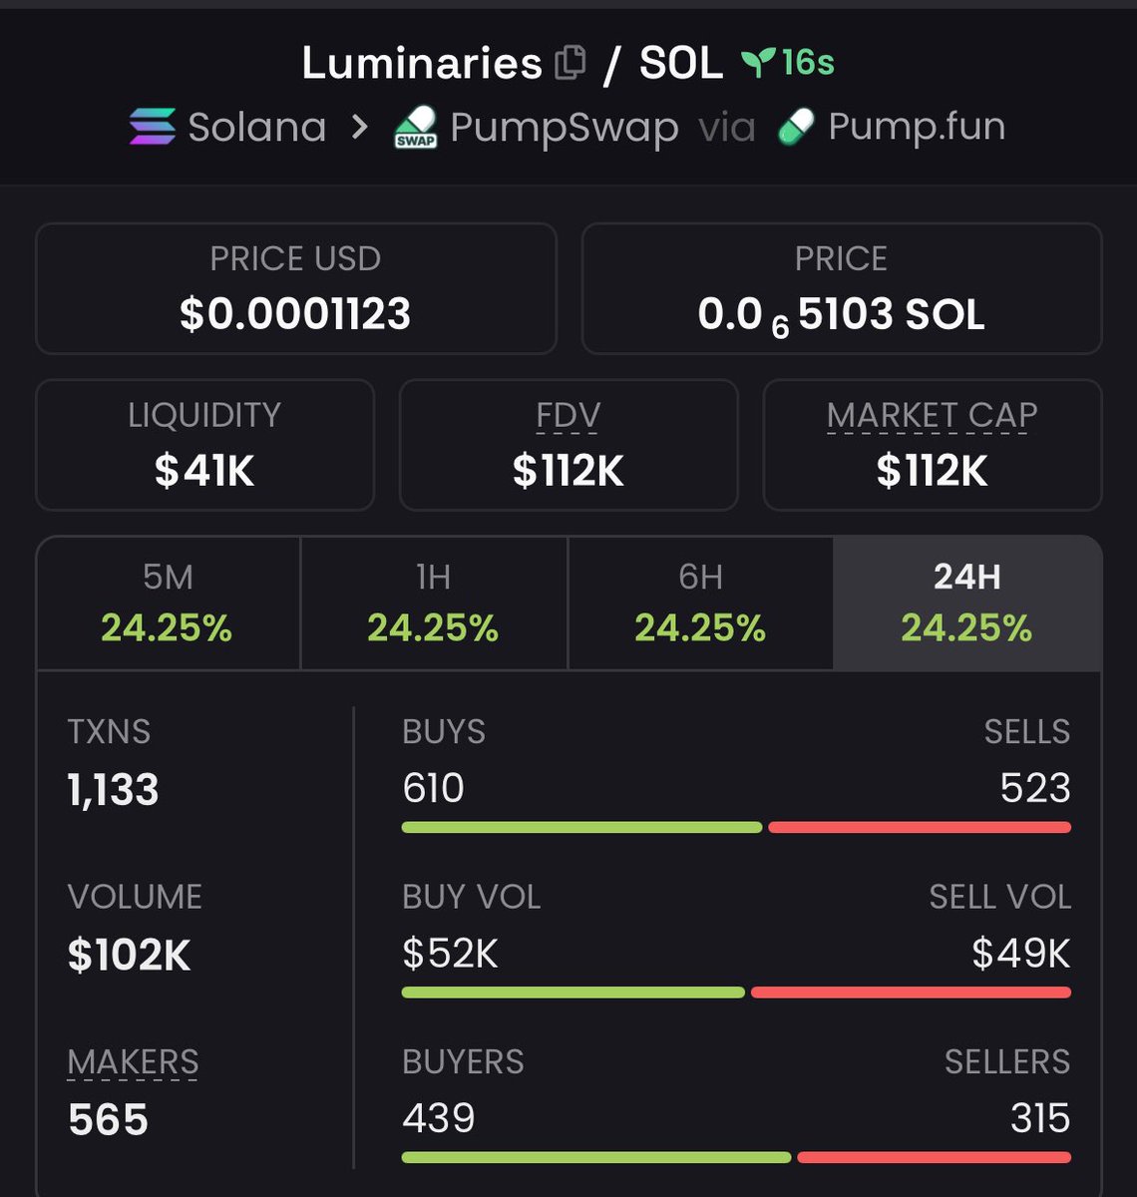Viewport: 1137px width, 1197px height.
Task: Switch to the 6H timeframe tab
Action: tap(700, 603)
